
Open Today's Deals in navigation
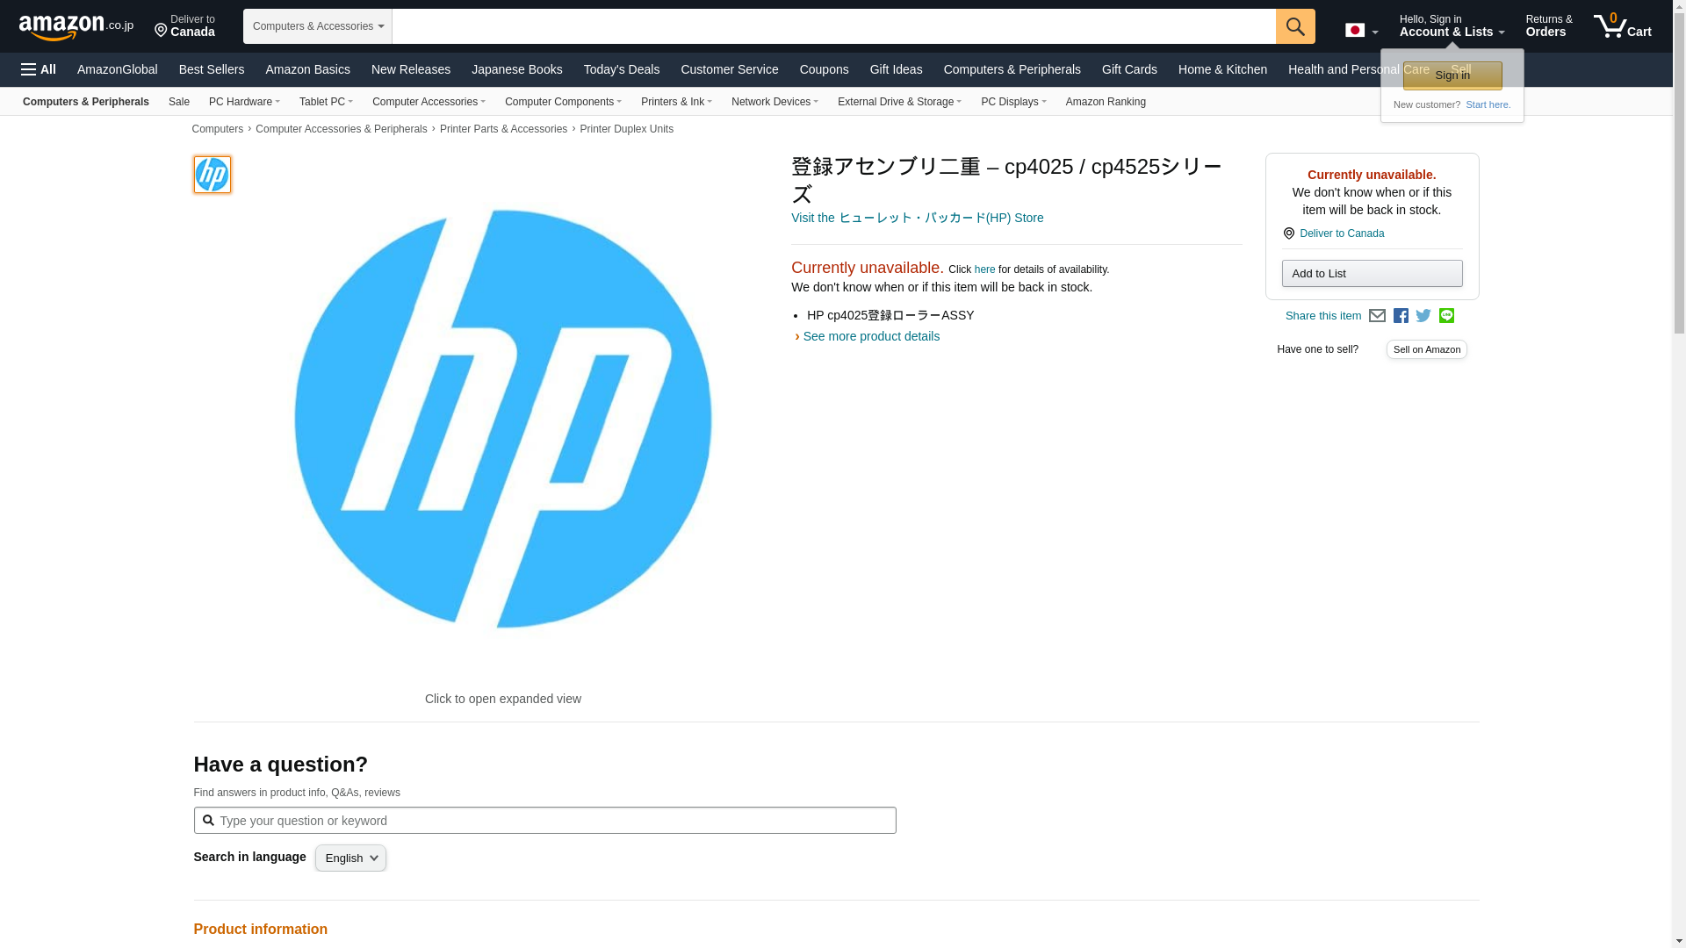pos(621,69)
